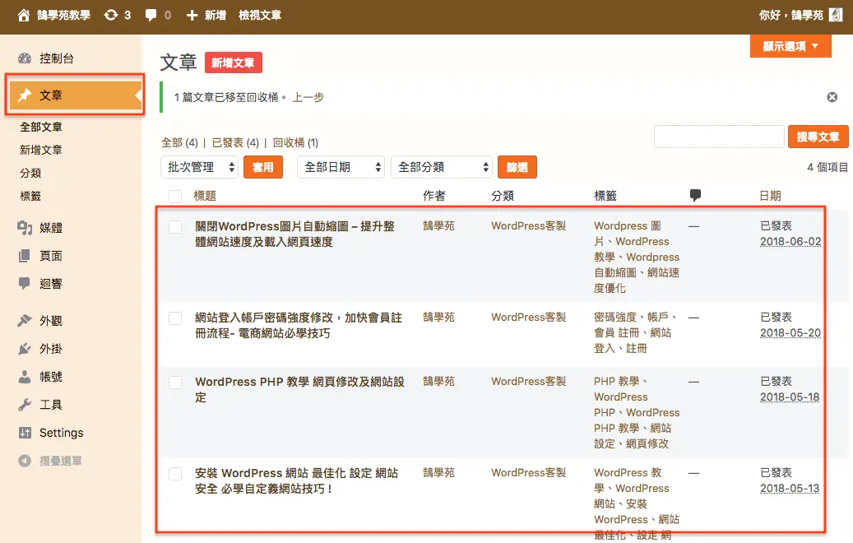Open the 全部日期 date filter dropdown
Viewport: 853px width, 543px height.
341,167
